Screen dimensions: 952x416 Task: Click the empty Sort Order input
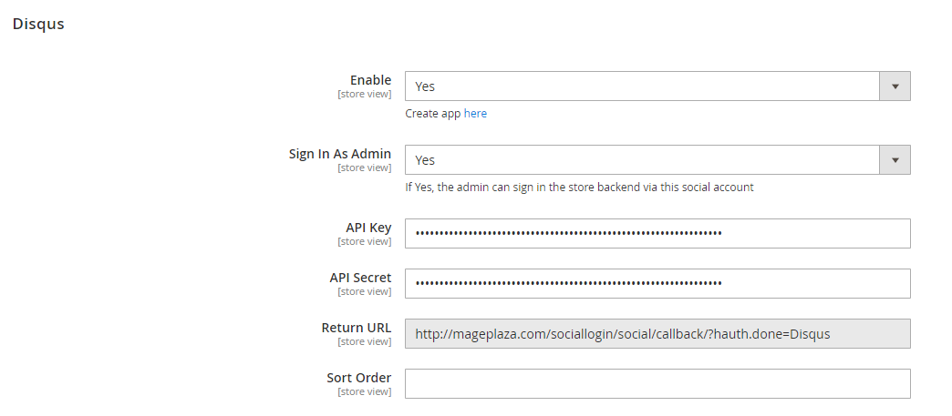[657, 383]
